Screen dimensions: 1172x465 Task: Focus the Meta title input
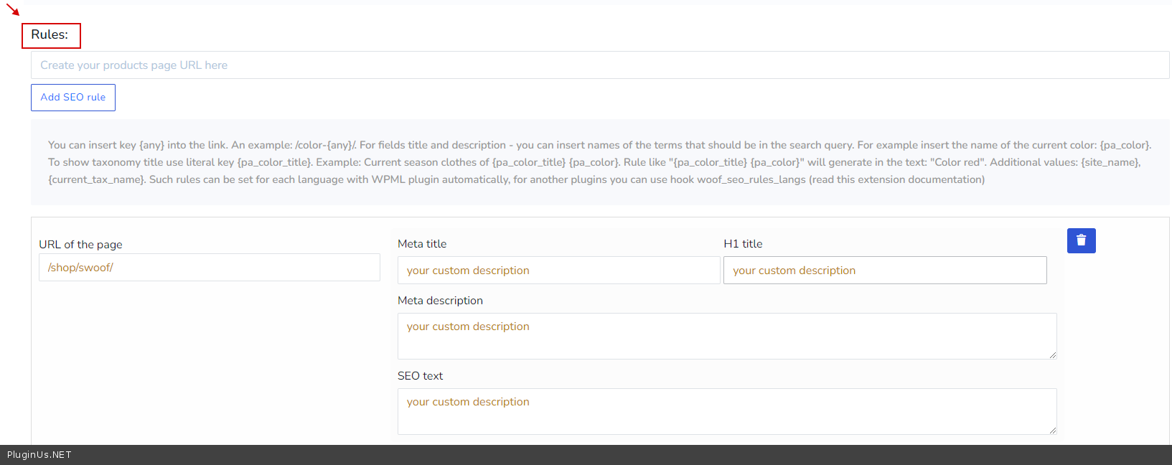coord(558,271)
